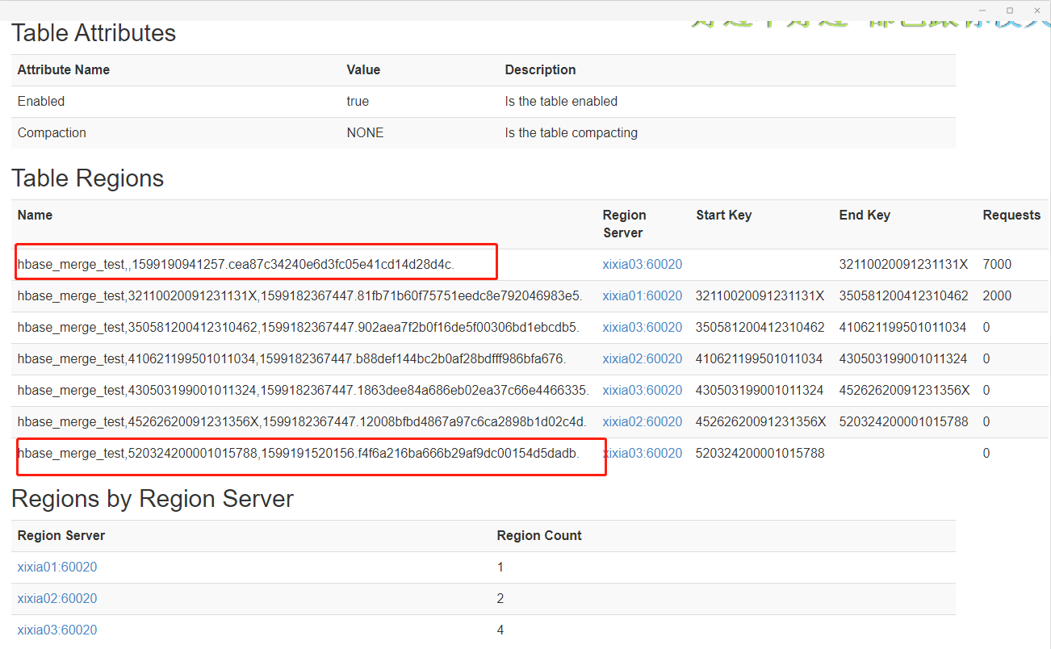1051x649 pixels.
Task: Open xixia01:60020 link in Table Regions
Action: point(642,295)
